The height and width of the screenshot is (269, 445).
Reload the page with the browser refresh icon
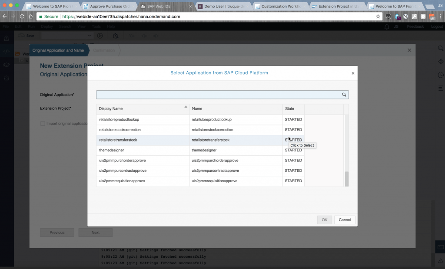[22, 16]
